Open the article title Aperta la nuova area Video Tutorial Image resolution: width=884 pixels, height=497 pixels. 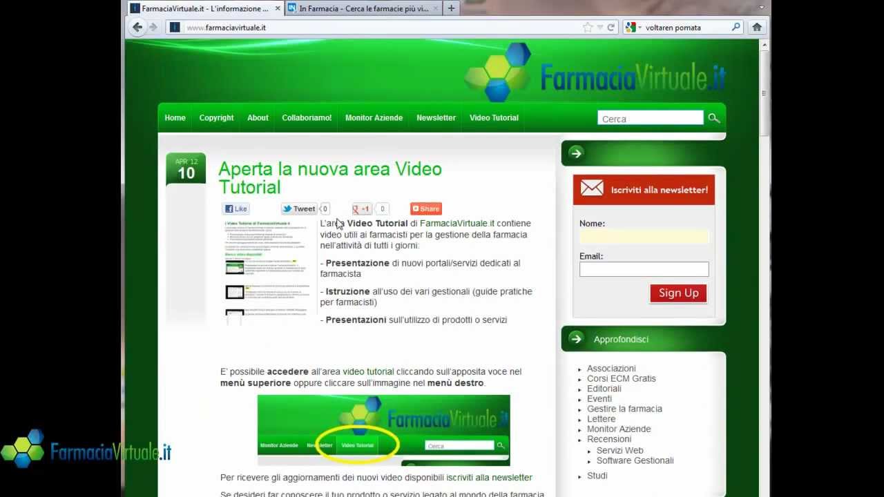pyautogui.click(x=330, y=178)
